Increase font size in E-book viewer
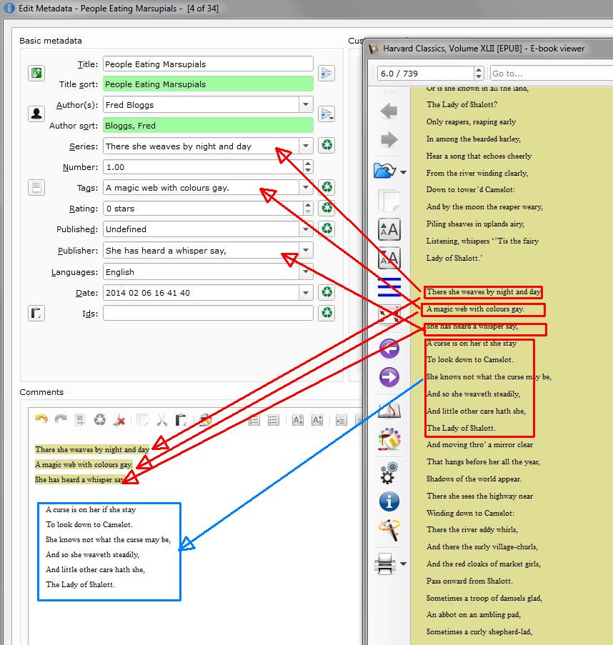The width and height of the screenshot is (613, 645). 389,229
